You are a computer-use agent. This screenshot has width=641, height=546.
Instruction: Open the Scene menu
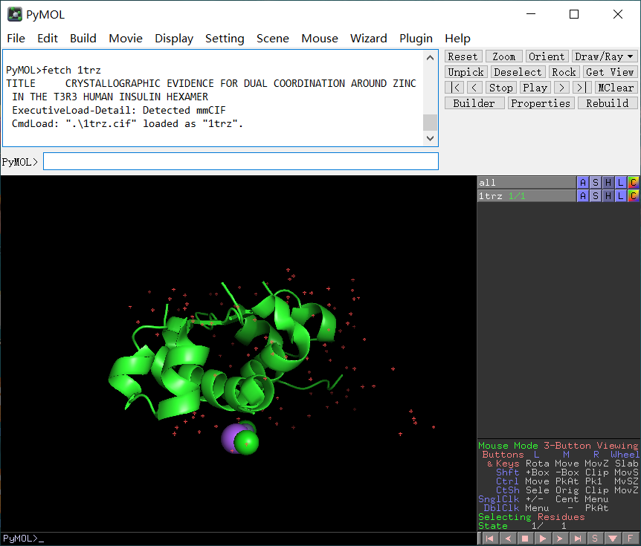pos(273,38)
